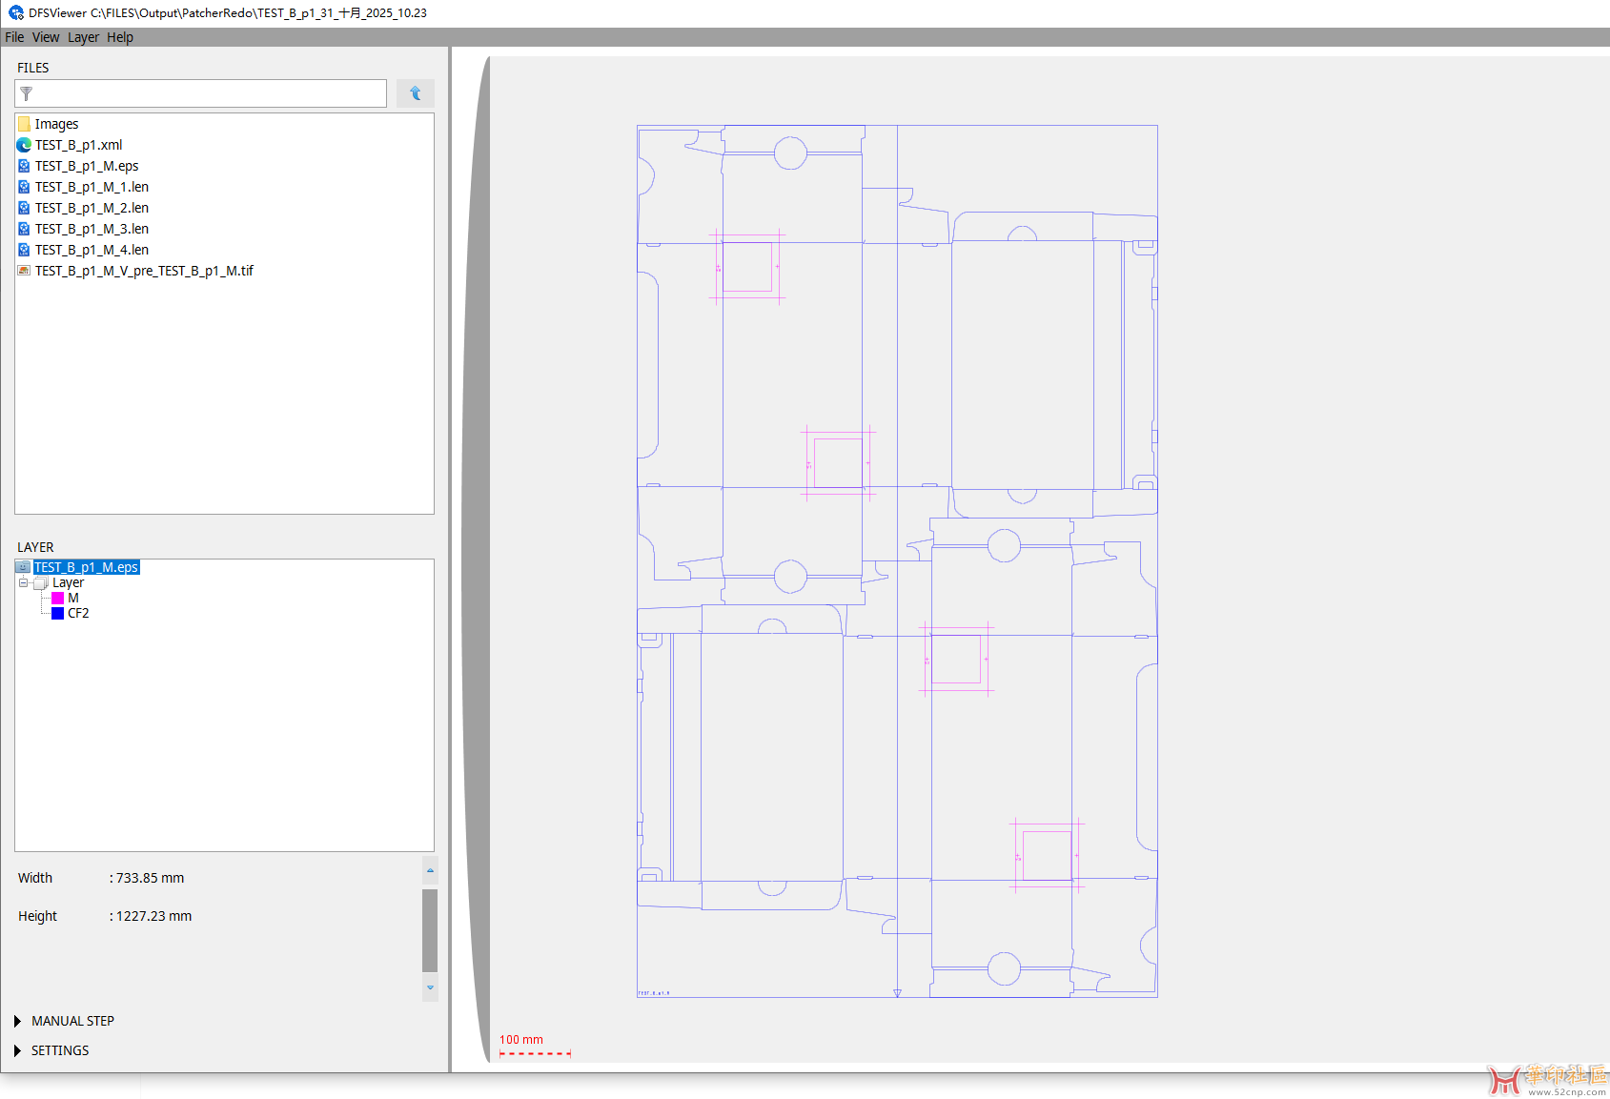Image resolution: width=1610 pixels, height=1099 pixels.
Task: Click the files filter input field
Action: (210, 93)
